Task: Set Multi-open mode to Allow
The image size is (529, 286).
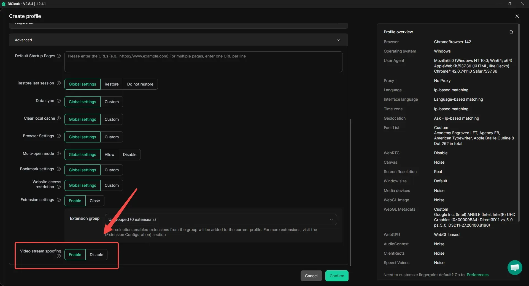Action: [x=109, y=155]
